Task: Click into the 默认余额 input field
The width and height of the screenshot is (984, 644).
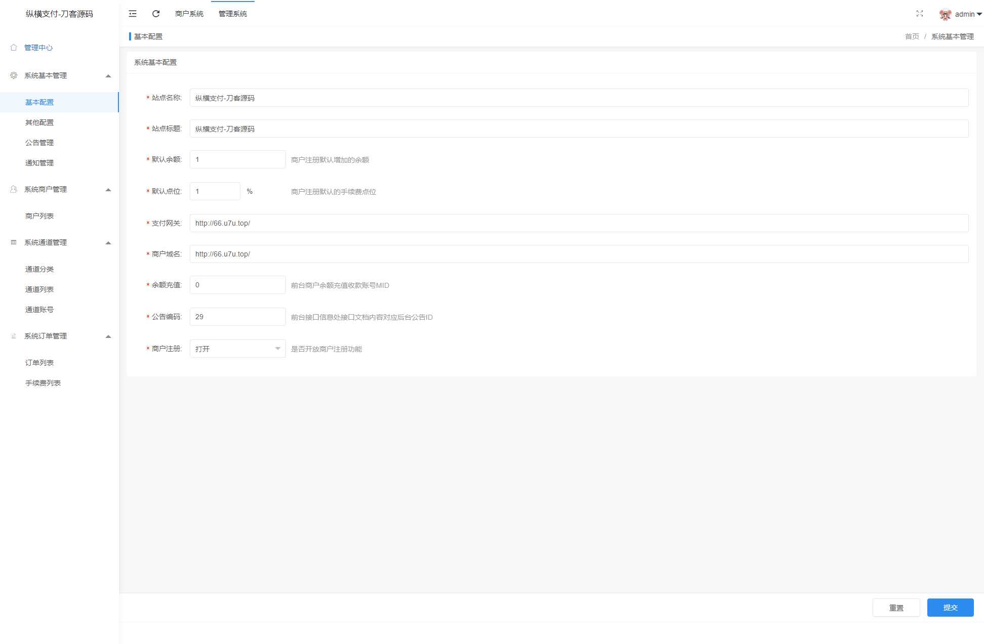Action: (x=237, y=159)
